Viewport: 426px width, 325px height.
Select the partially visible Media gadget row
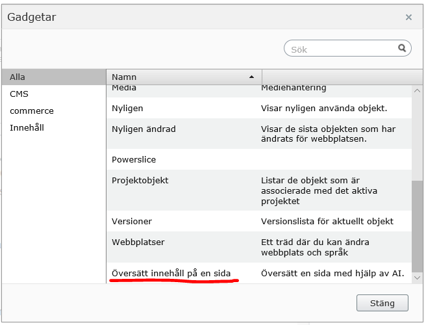tap(125, 88)
